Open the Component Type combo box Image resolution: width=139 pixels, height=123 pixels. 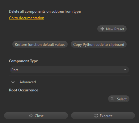click(69, 70)
